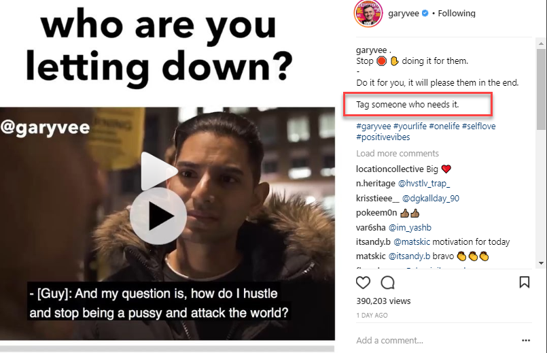Open garyvee username in the header

(x=403, y=14)
